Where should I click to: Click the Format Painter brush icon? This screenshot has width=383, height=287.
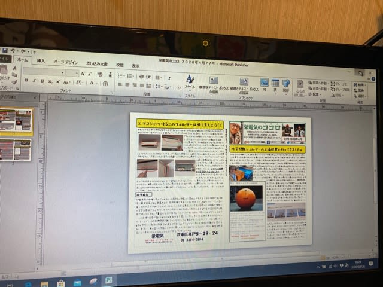coord(14,82)
